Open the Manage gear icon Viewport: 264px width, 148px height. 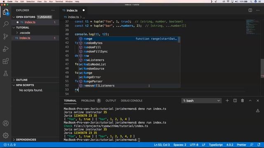click(x=5, y=135)
